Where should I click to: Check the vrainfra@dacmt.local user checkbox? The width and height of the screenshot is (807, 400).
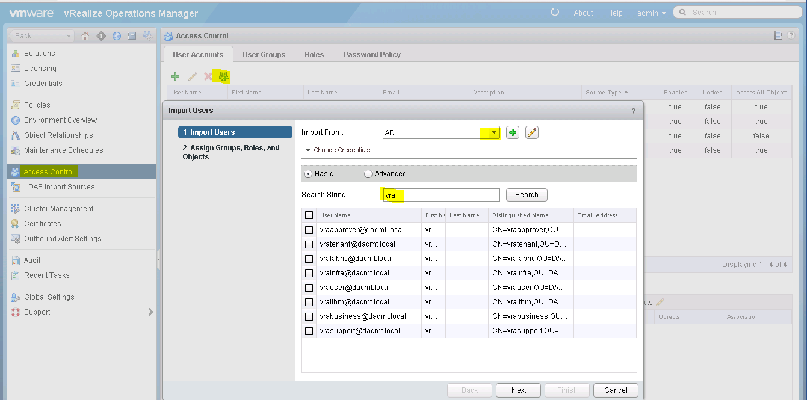pos(309,273)
